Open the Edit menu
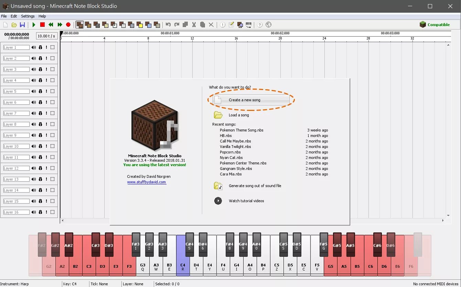The height and width of the screenshot is (287, 461). (x=14, y=16)
